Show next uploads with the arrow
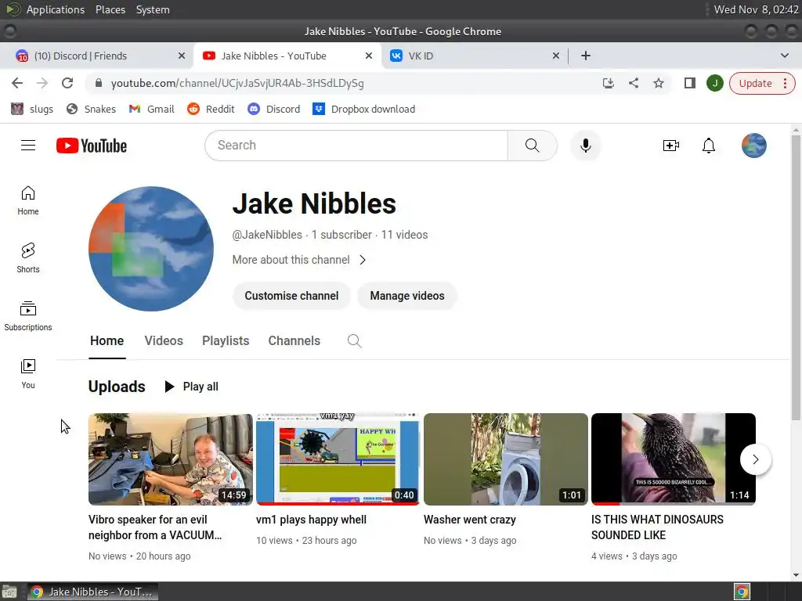This screenshot has width=802, height=601. (x=756, y=459)
